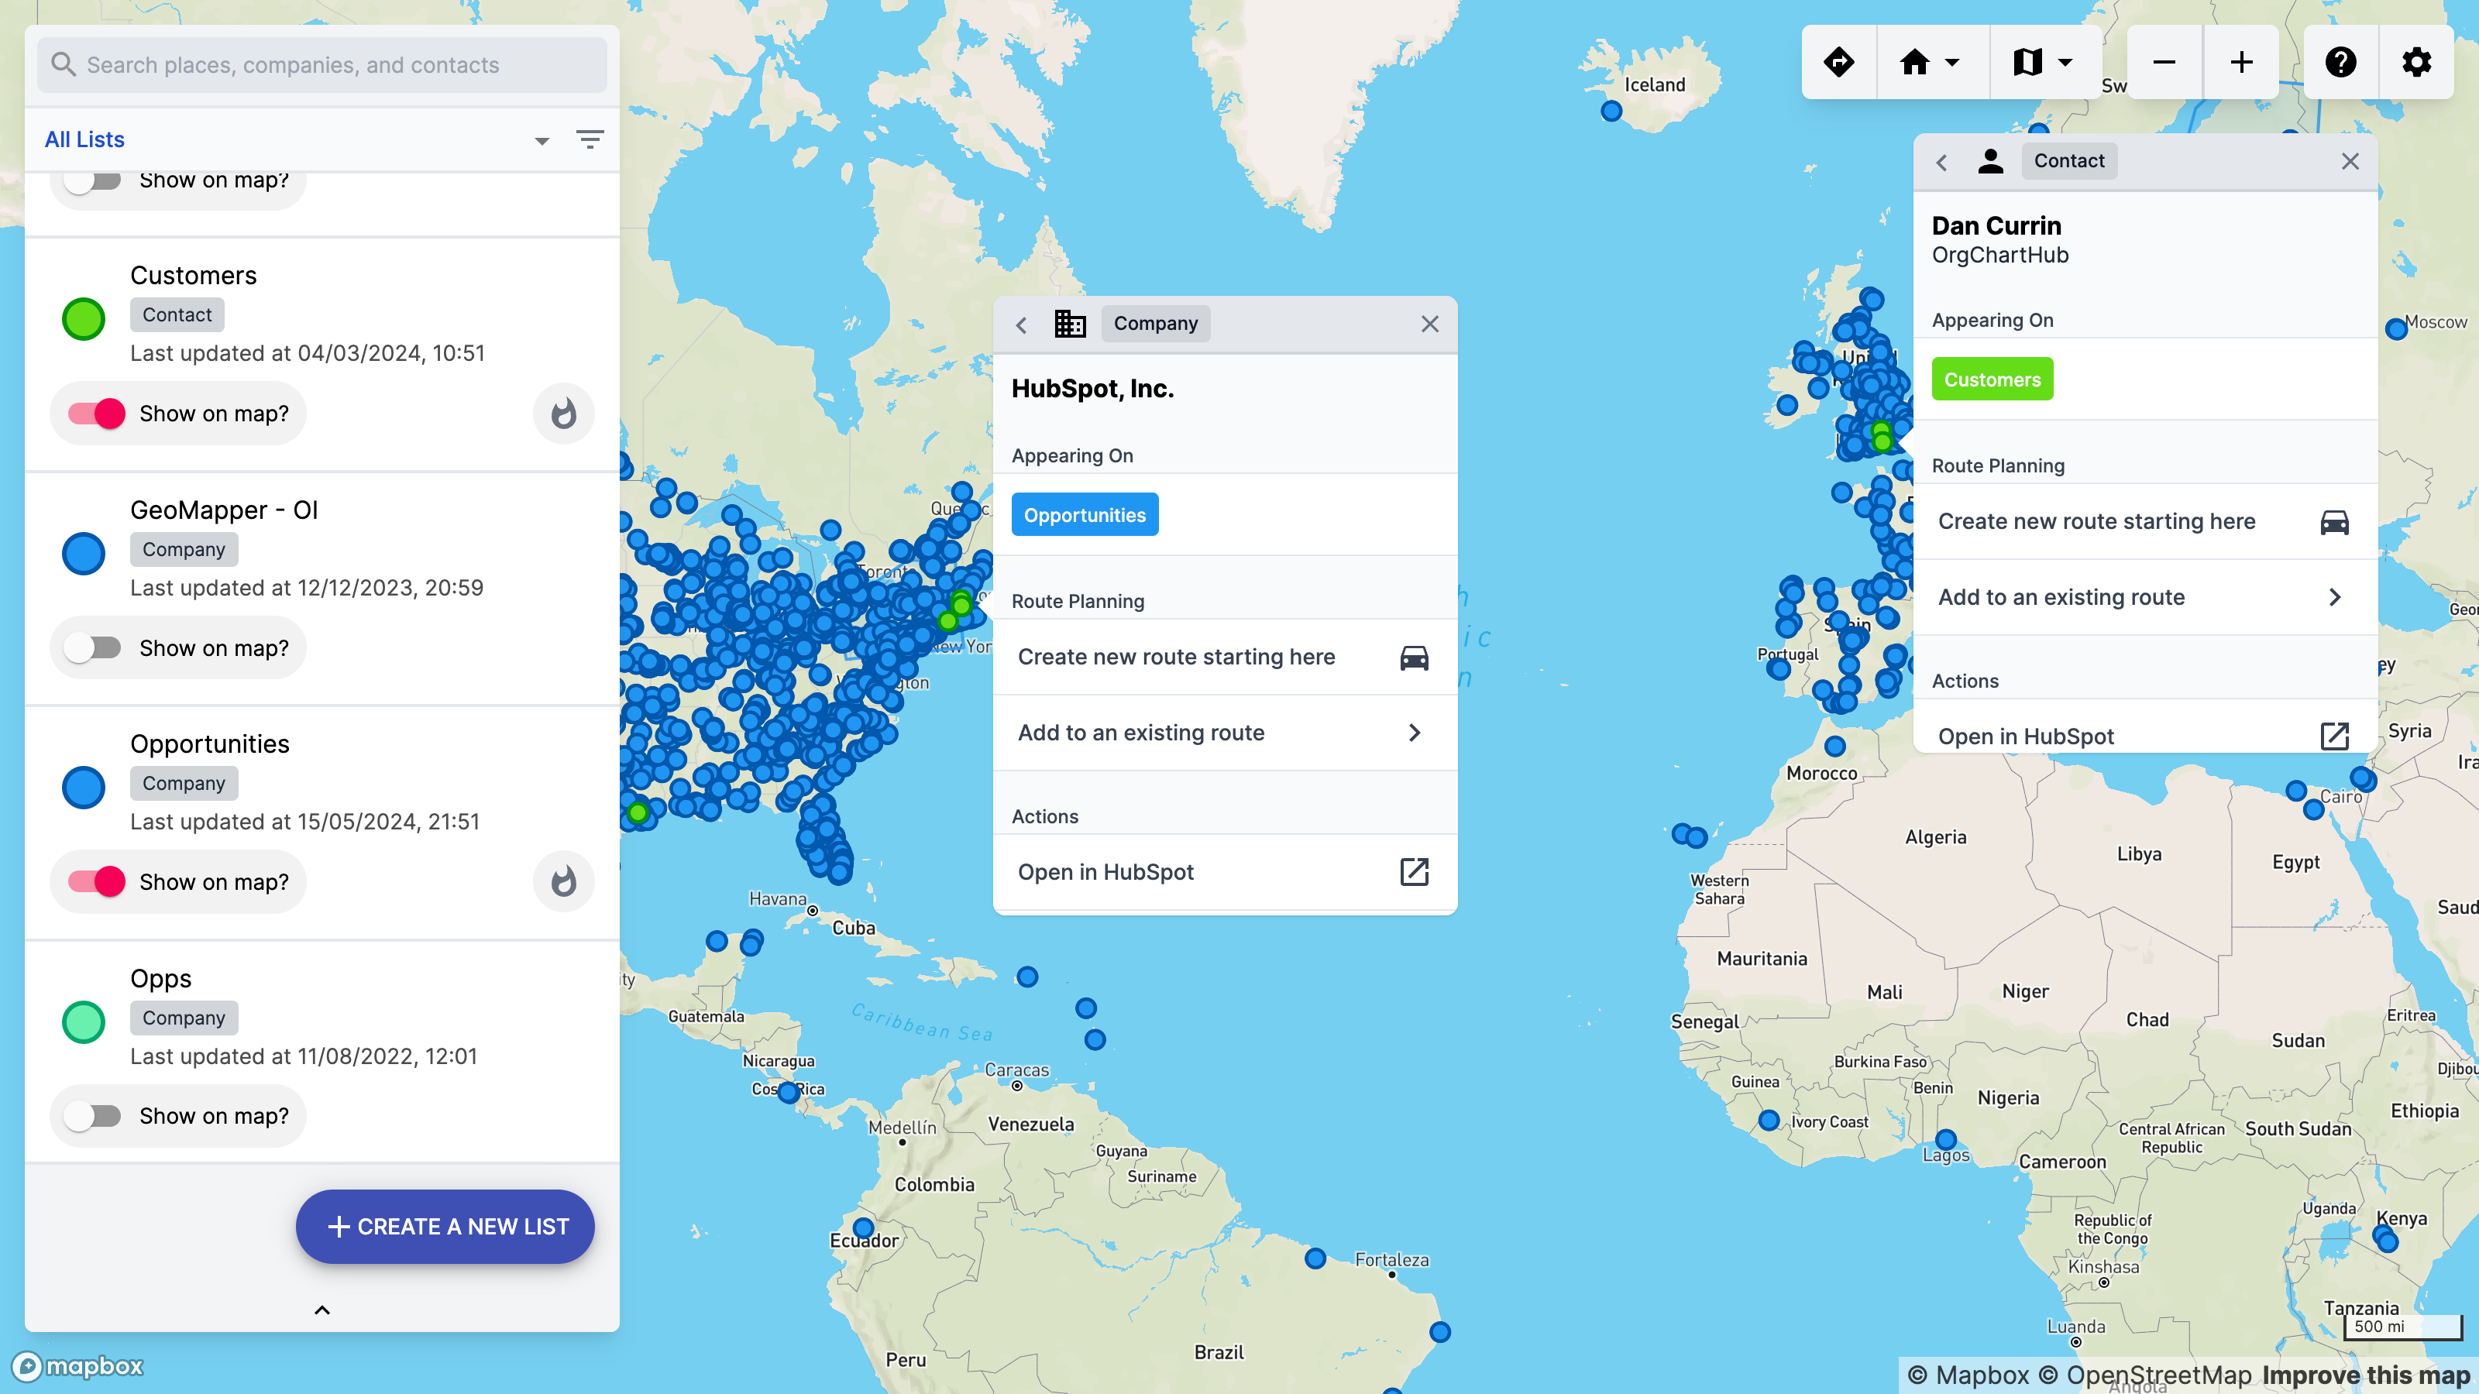Click the flame icon beside Opportunities list
The height and width of the screenshot is (1394, 2479).
563,881
